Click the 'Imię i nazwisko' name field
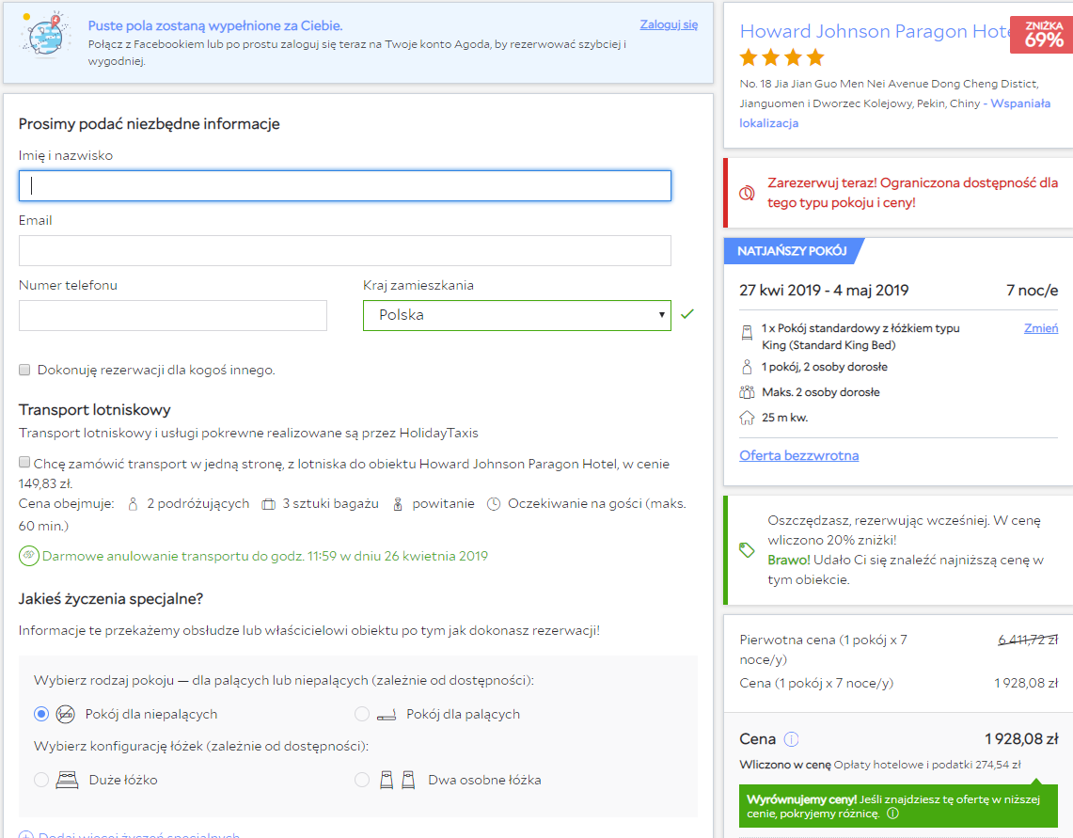1073x838 pixels. pos(345,185)
